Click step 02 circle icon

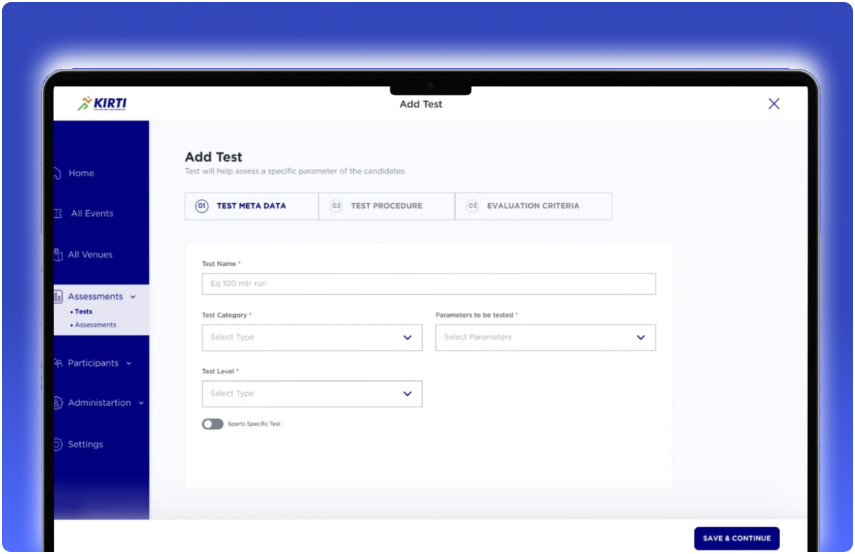pyautogui.click(x=336, y=206)
